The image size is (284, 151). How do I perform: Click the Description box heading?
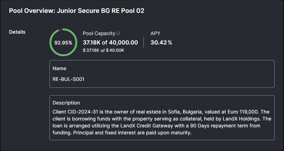point(66,103)
